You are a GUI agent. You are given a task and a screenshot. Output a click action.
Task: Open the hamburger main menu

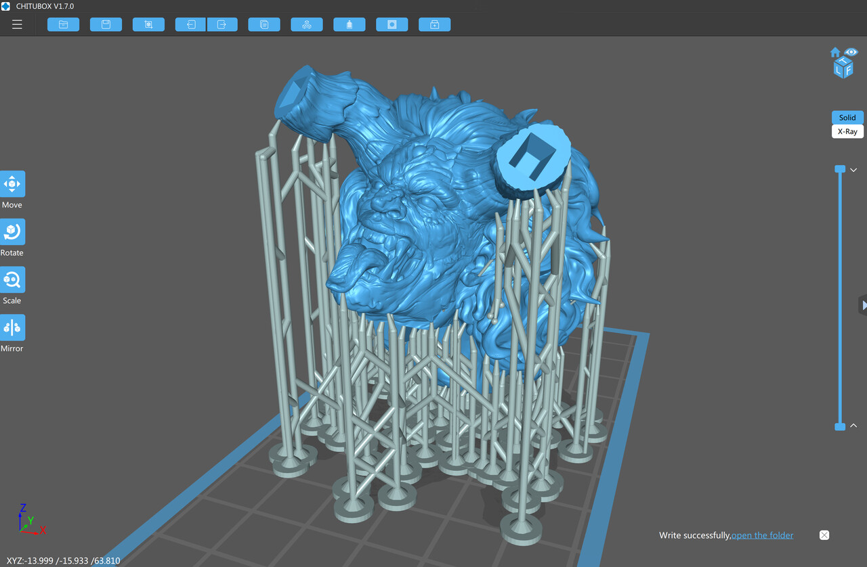[x=17, y=24]
